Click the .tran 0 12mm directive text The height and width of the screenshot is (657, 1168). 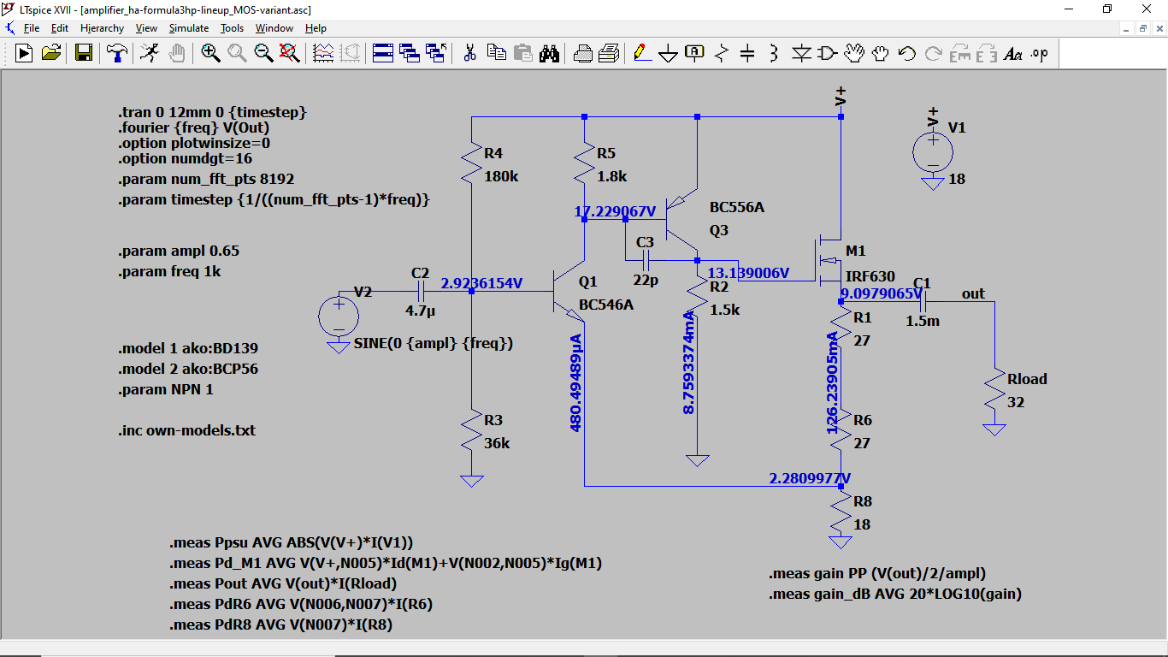click(x=212, y=112)
